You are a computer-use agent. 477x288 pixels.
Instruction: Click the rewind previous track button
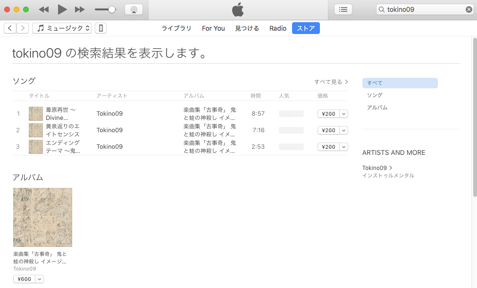(44, 9)
